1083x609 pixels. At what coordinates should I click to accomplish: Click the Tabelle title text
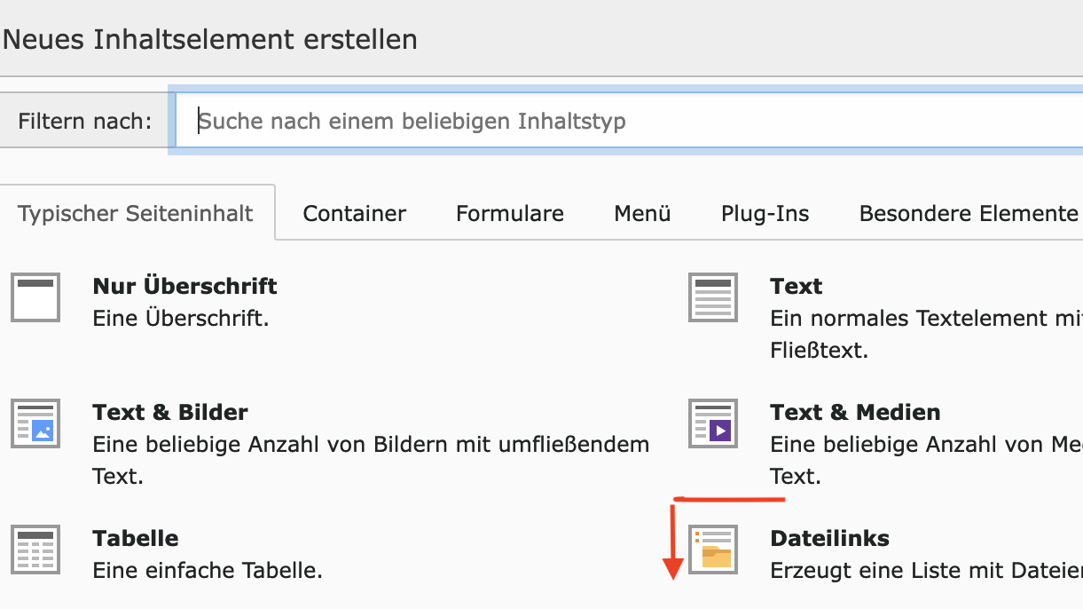136,538
